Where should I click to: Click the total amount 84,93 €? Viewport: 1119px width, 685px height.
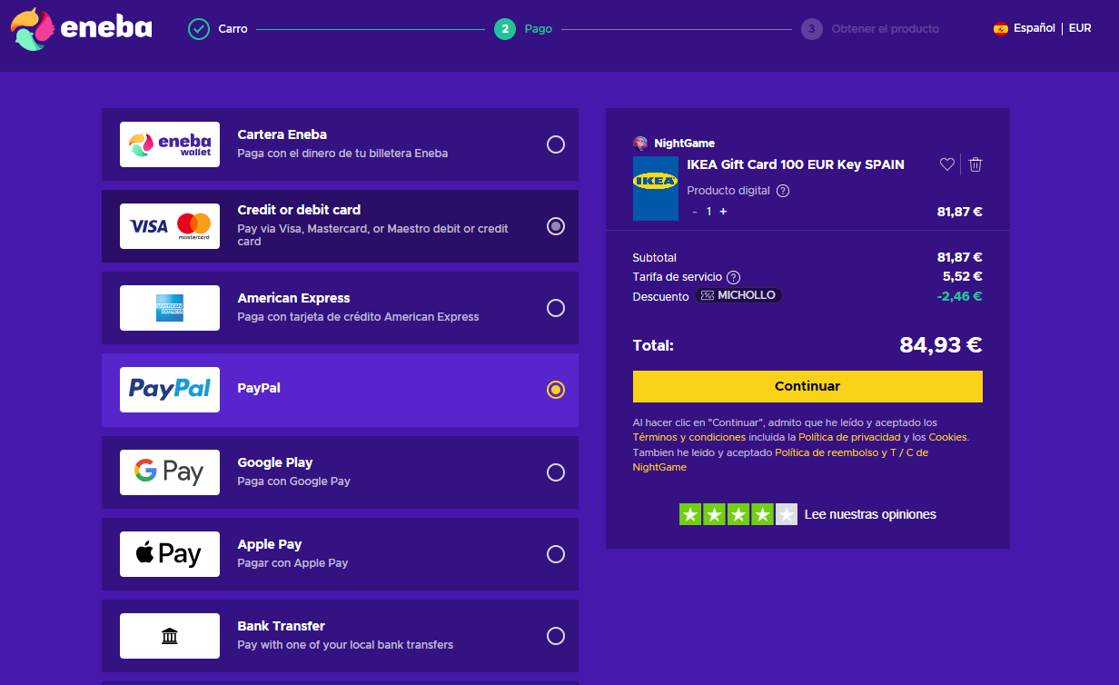[x=941, y=345]
